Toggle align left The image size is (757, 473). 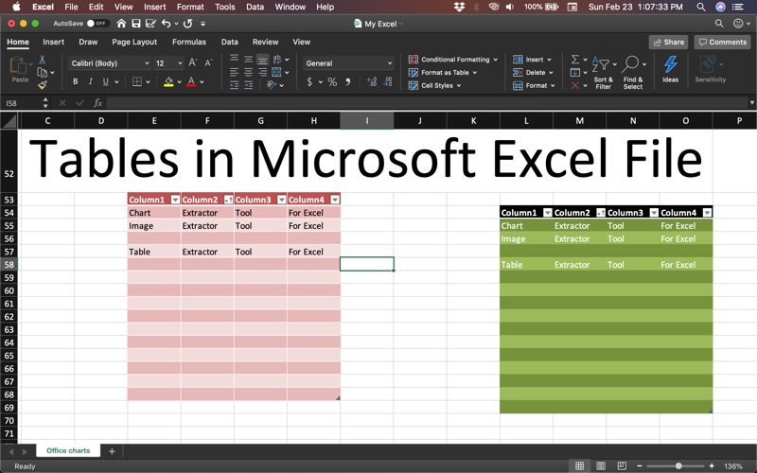(x=234, y=73)
